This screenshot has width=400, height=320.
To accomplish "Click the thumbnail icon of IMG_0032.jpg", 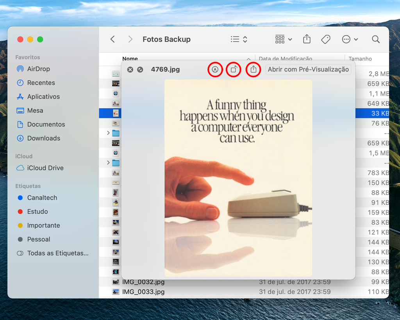I will (116, 282).
